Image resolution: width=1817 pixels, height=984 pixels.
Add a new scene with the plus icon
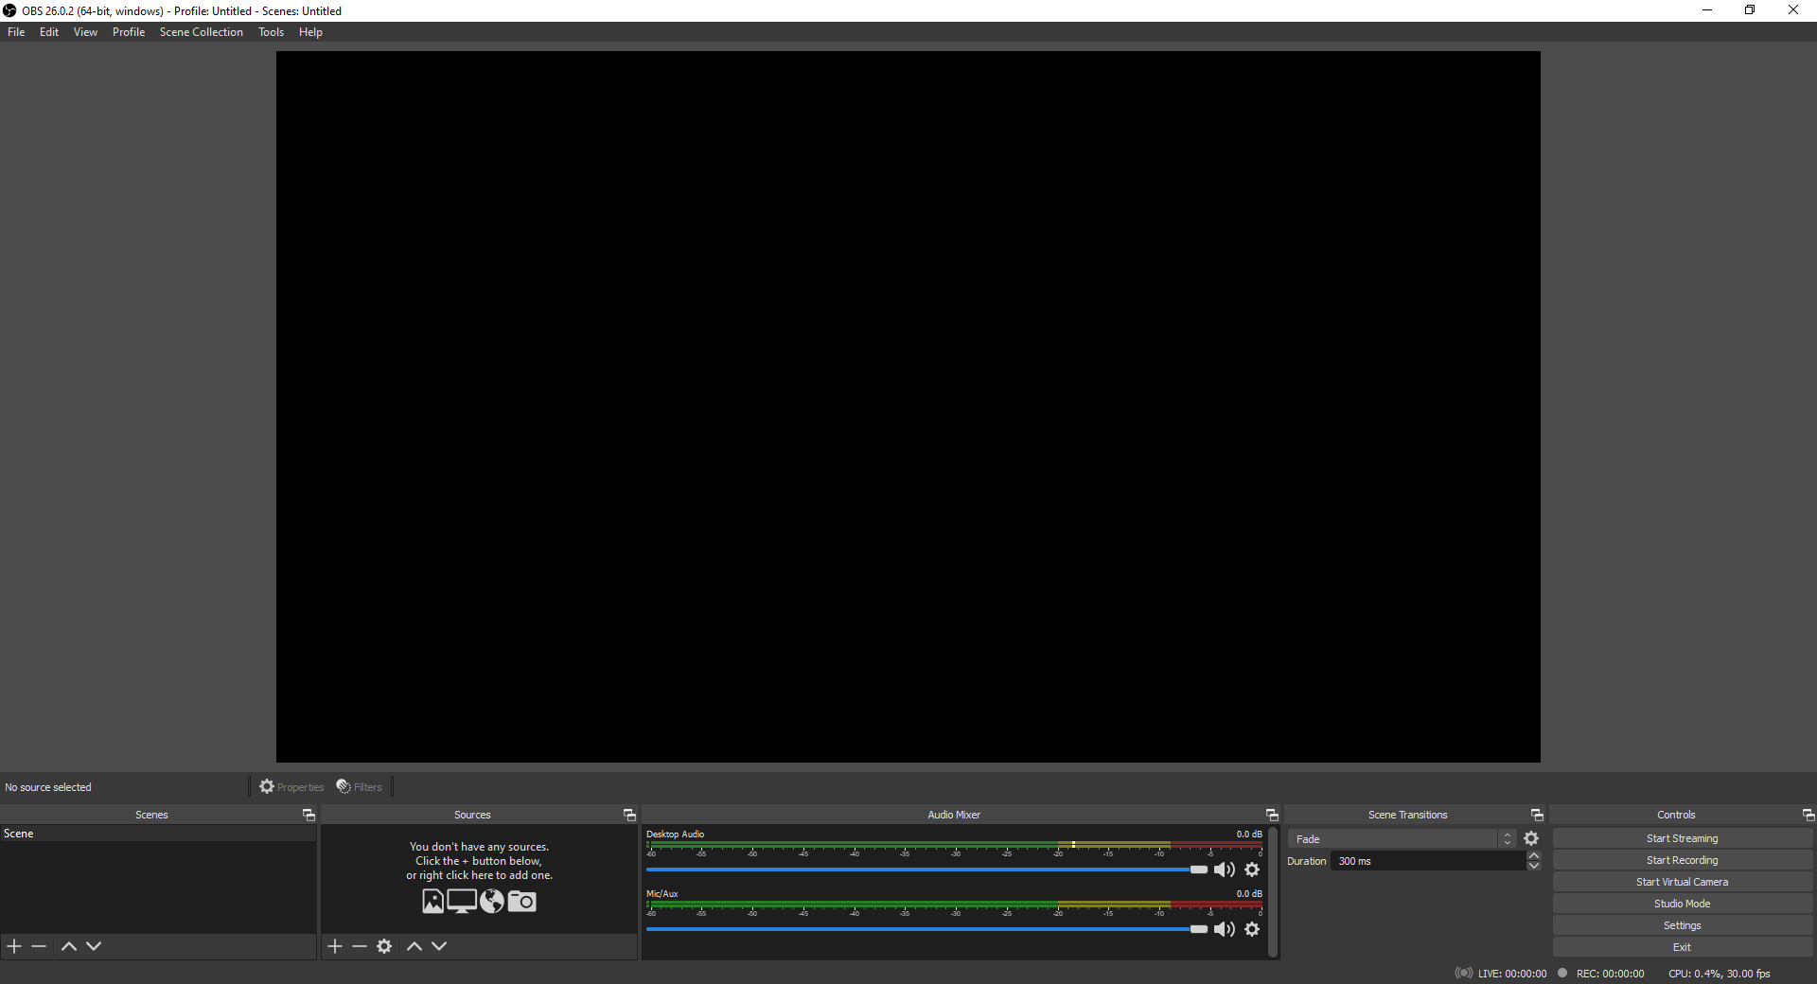click(x=14, y=946)
